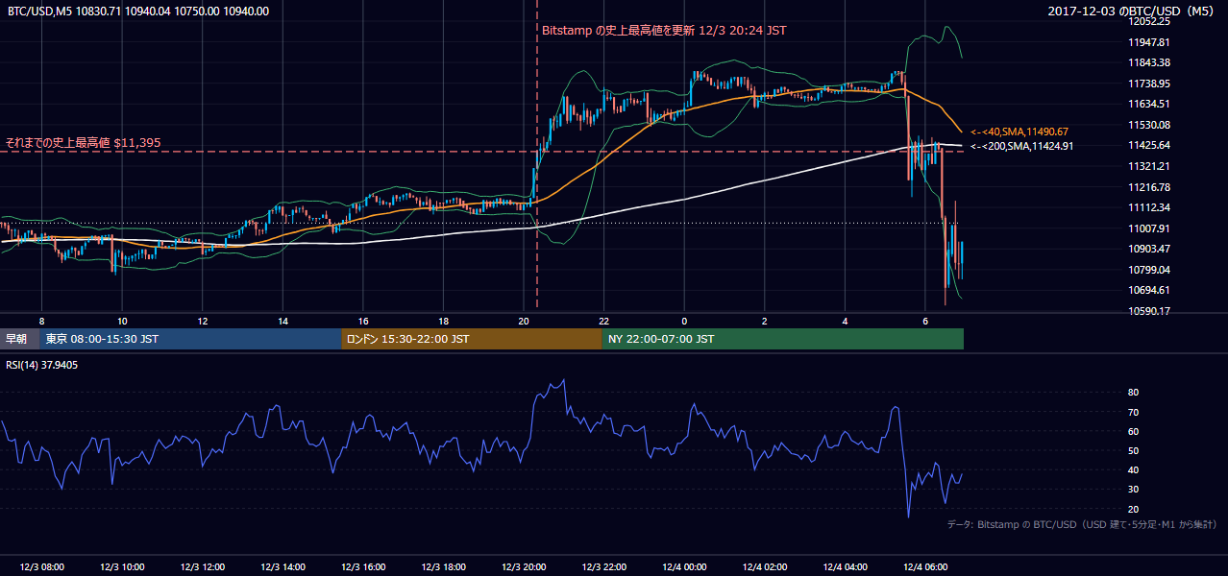
Task: Click RSI scale value 70
Action: point(1133,412)
